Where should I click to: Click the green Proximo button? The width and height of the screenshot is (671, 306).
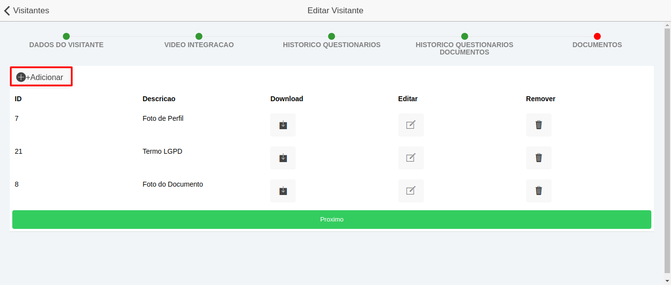[x=332, y=220]
